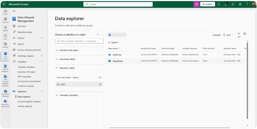257x129 pixels.
Task: Open Retention labels in navigation
Action: 25,32
